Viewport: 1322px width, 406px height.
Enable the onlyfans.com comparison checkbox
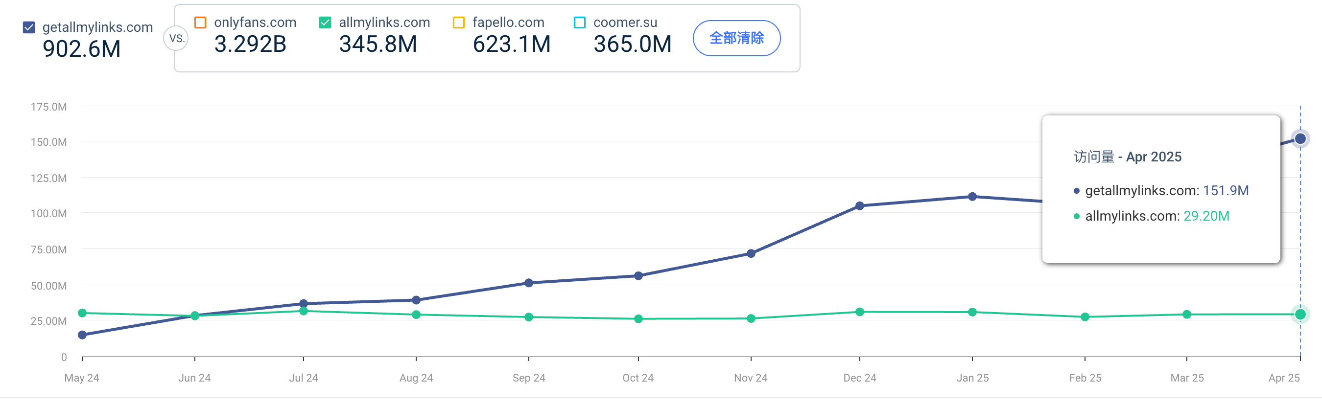pyautogui.click(x=200, y=23)
